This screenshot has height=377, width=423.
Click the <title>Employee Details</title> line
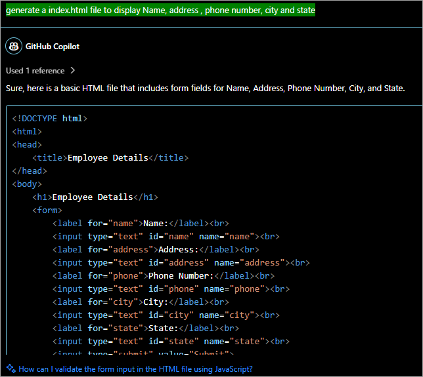(110, 158)
